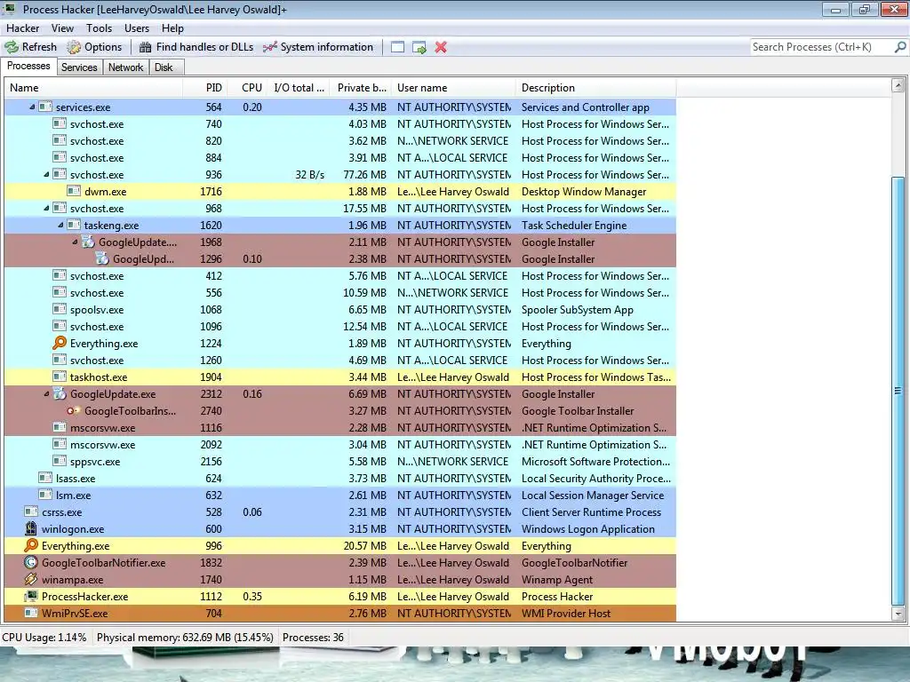The image size is (910, 682).
Task: Click the lsass.exe process icon
Action: (45, 478)
